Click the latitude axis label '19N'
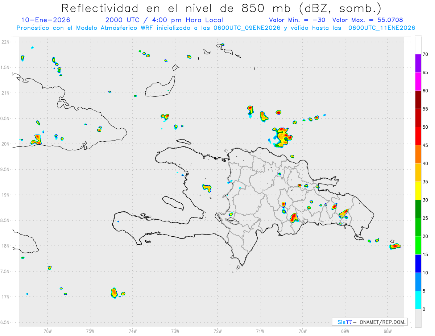 click(6, 195)
